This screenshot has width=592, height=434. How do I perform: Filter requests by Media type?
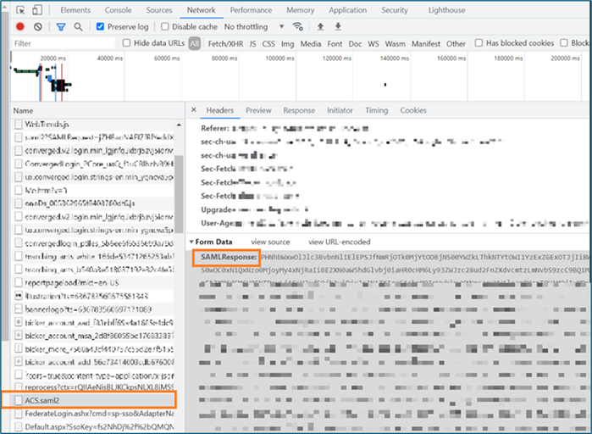pyautogui.click(x=311, y=44)
